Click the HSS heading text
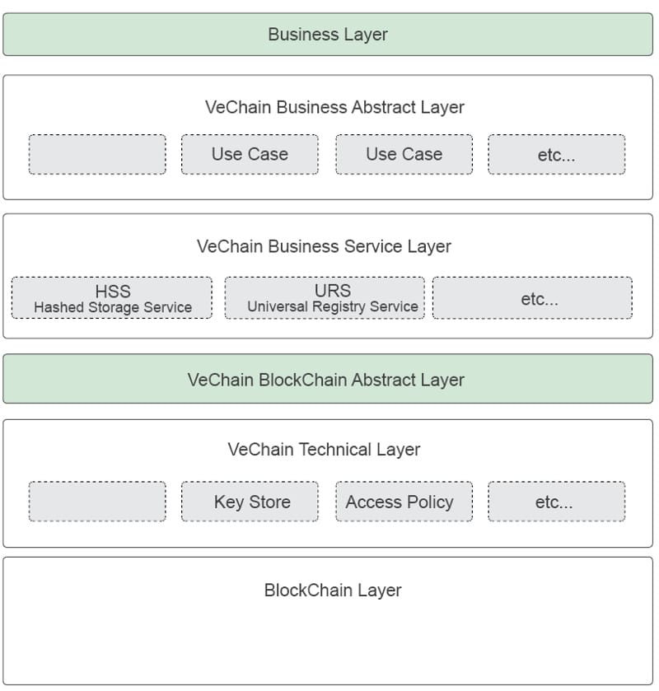Screen dimensions: 659x691 point(113,291)
